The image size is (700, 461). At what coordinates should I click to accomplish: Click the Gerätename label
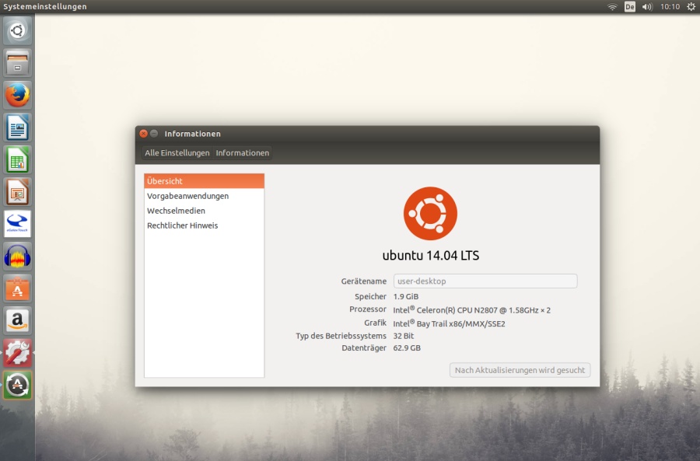point(364,281)
